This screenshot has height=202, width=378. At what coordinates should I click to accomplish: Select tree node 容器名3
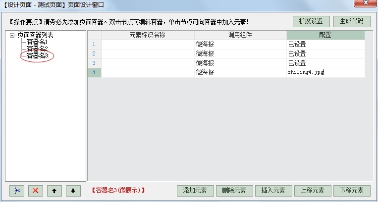[37, 55]
